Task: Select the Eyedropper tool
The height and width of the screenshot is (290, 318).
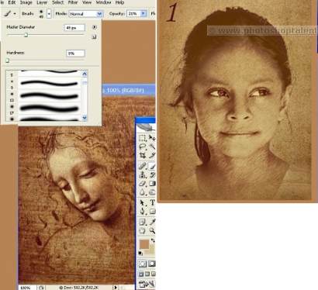Action: pyautogui.click(x=152, y=222)
